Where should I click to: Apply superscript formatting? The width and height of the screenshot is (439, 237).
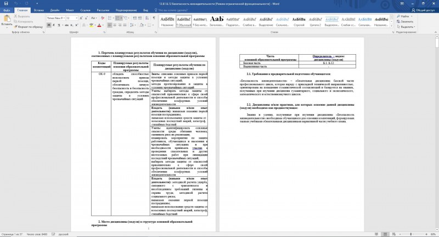tap(76, 25)
